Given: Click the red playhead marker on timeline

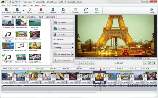Looking at the screenshot, I should pos(101,69).
